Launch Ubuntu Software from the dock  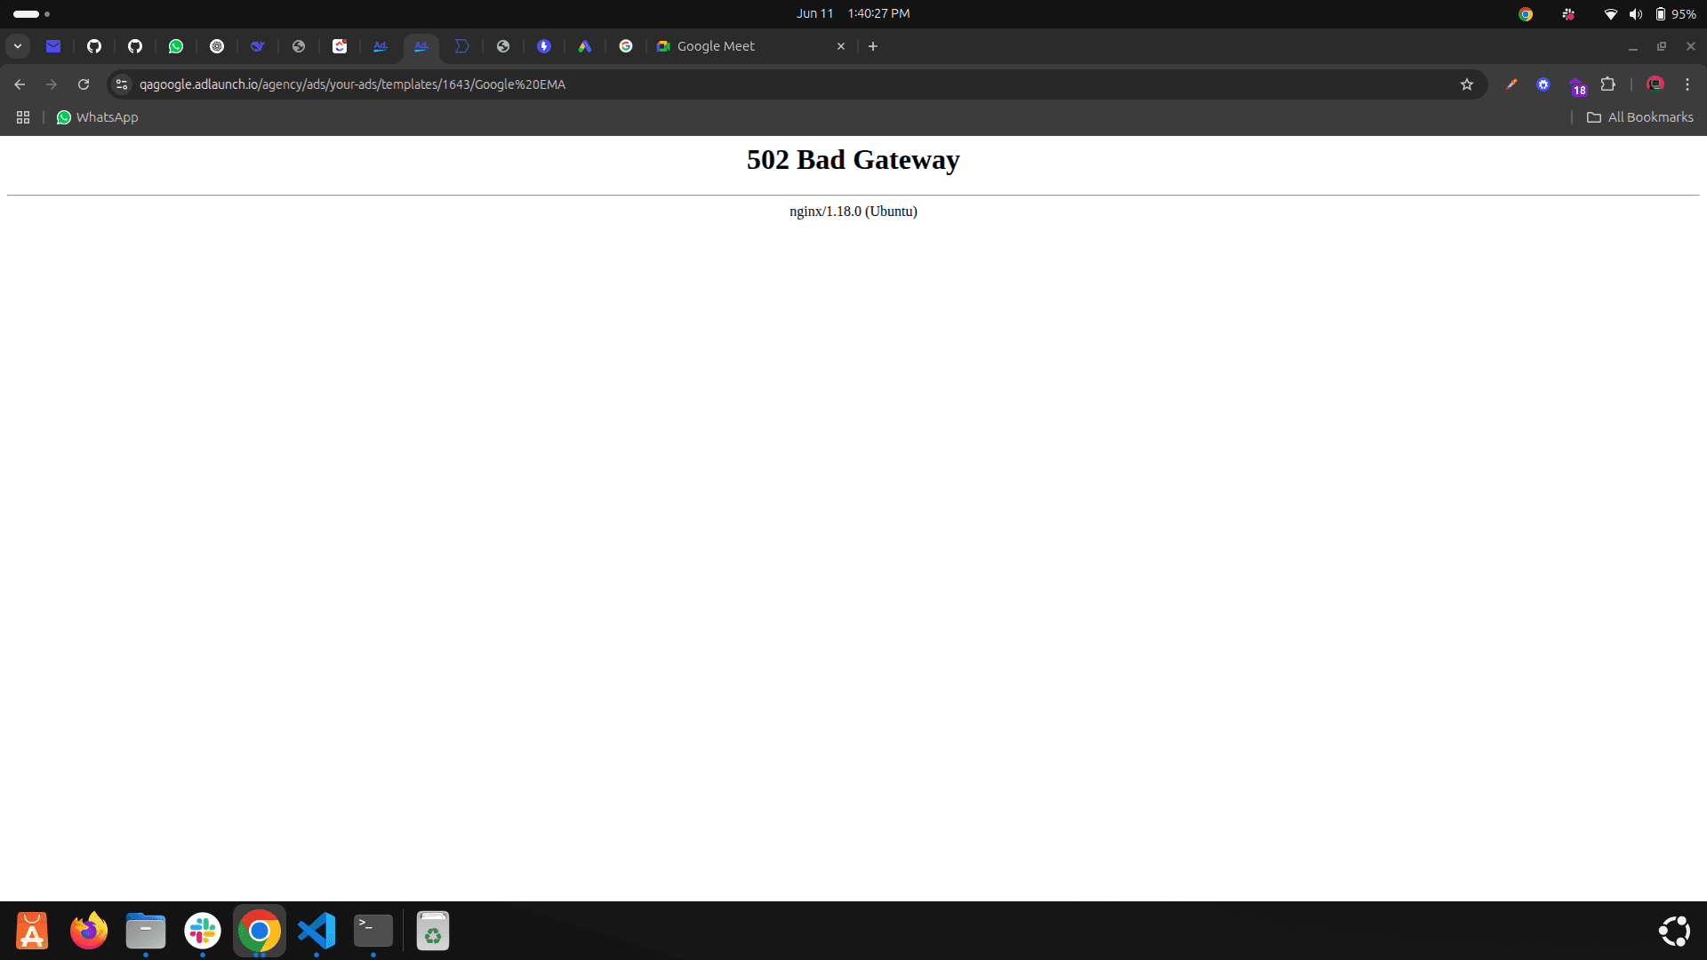click(32, 931)
